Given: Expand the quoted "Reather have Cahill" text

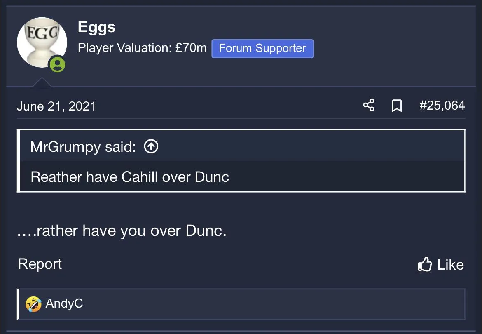Looking at the screenshot, I should click(x=130, y=177).
